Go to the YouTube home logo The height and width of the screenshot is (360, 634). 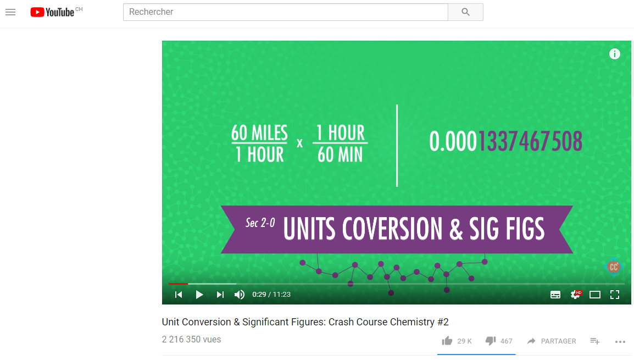pos(52,12)
